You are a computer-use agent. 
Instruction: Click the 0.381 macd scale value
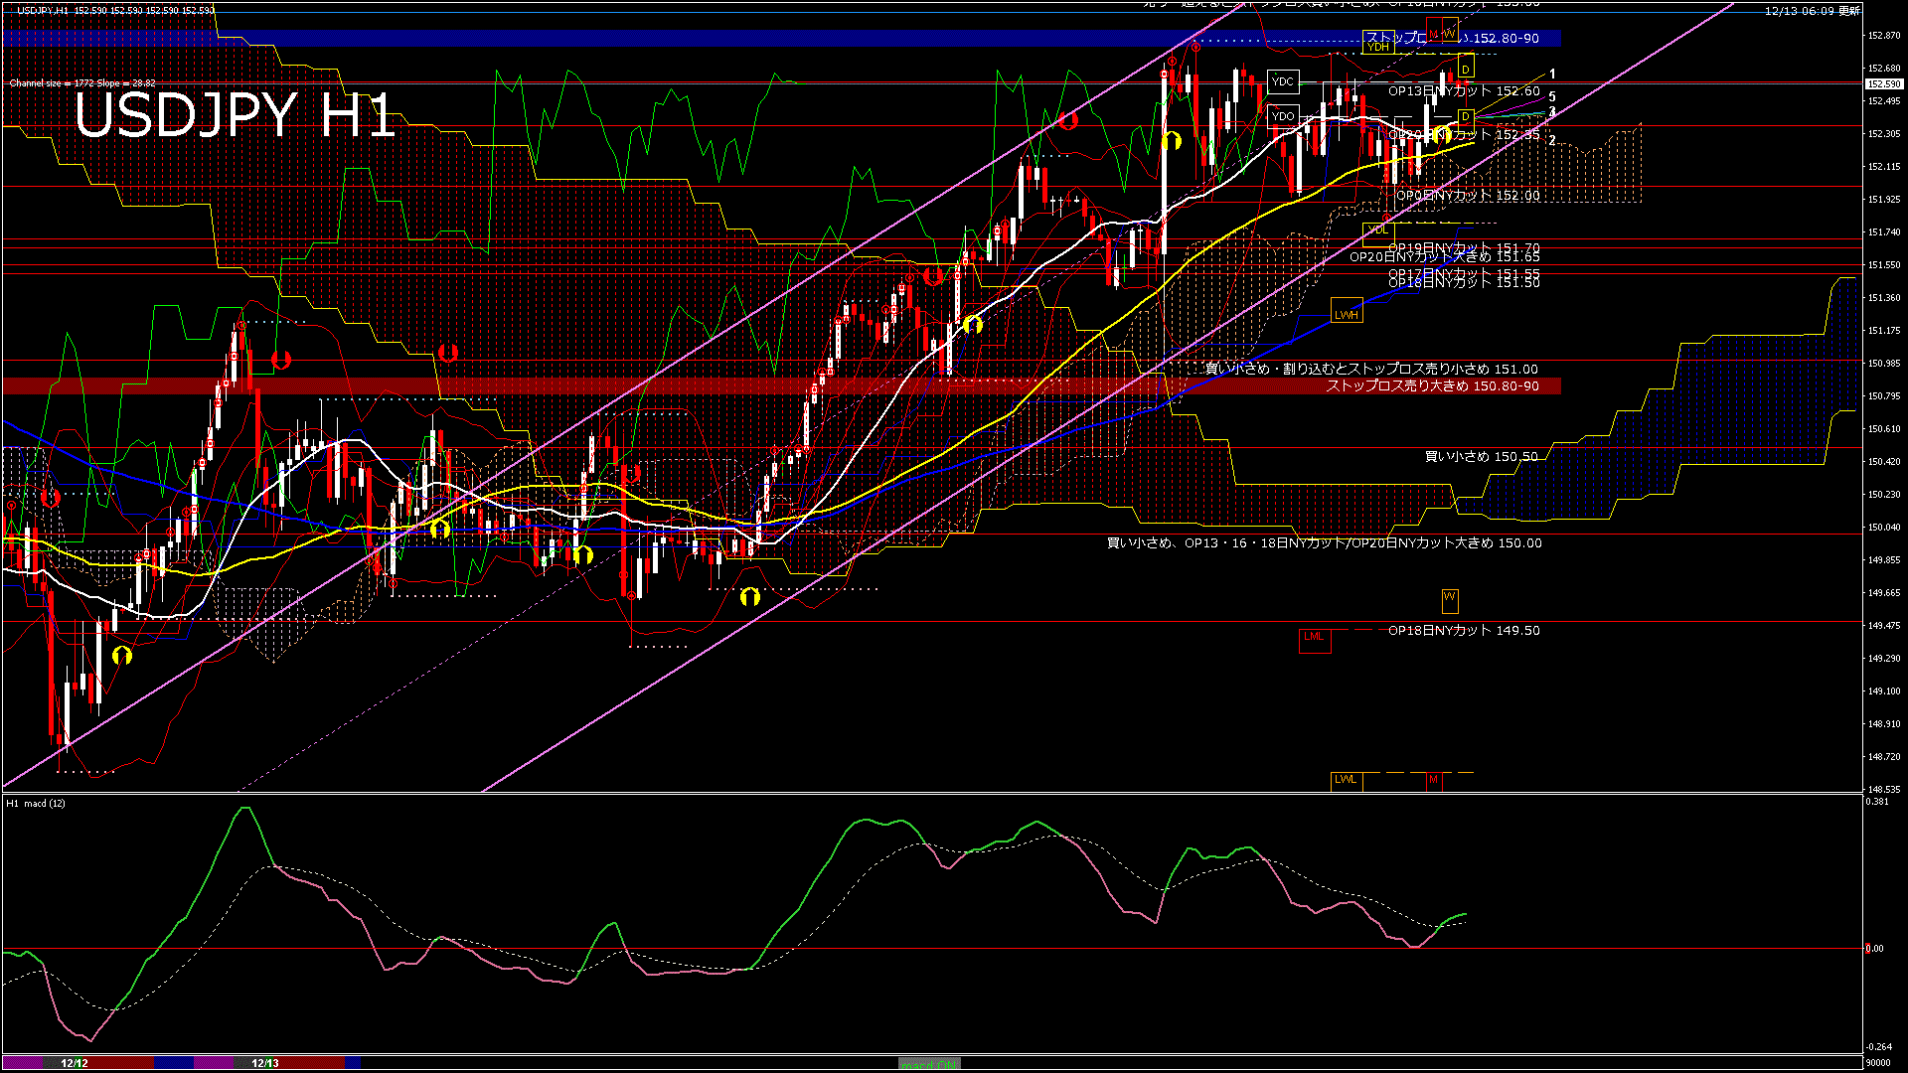coord(1877,802)
